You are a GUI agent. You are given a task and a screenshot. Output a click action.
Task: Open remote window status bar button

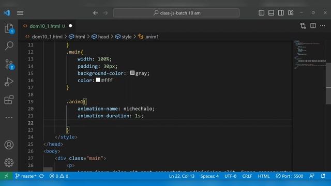(6, 176)
